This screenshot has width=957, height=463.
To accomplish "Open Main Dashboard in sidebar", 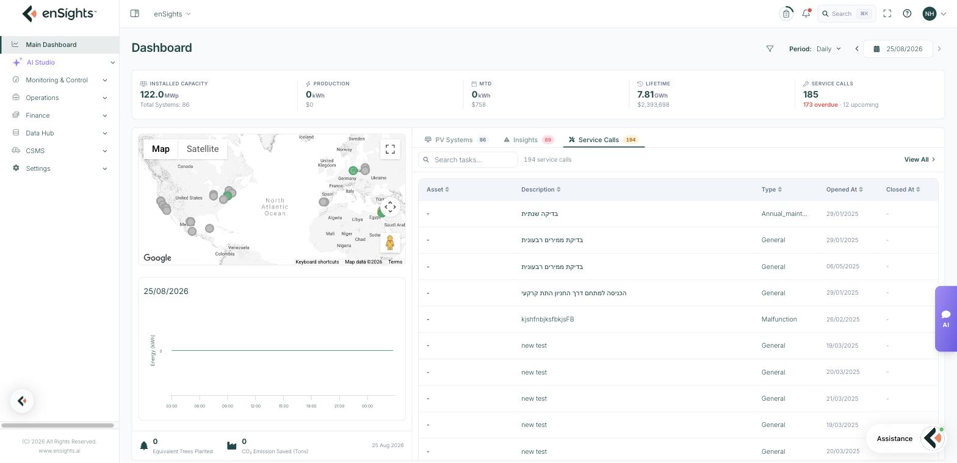I will [59, 45].
